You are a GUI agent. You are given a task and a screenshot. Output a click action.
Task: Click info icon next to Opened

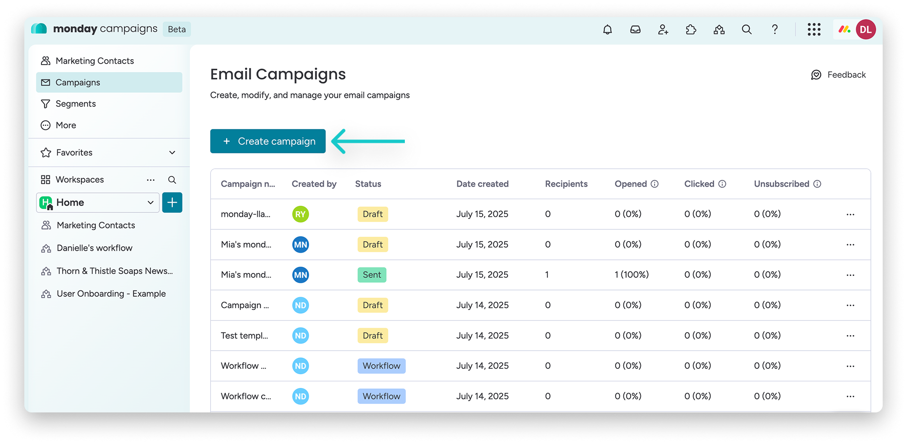[x=654, y=184]
